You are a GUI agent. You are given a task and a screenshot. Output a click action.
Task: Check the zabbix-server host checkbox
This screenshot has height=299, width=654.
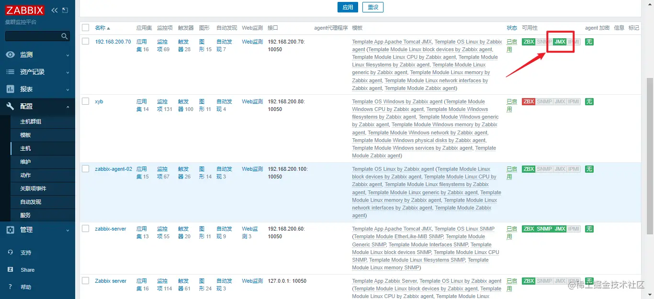point(85,229)
